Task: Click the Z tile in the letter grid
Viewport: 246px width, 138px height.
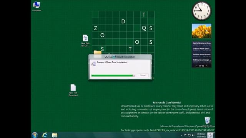Action: [x=95, y=28]
